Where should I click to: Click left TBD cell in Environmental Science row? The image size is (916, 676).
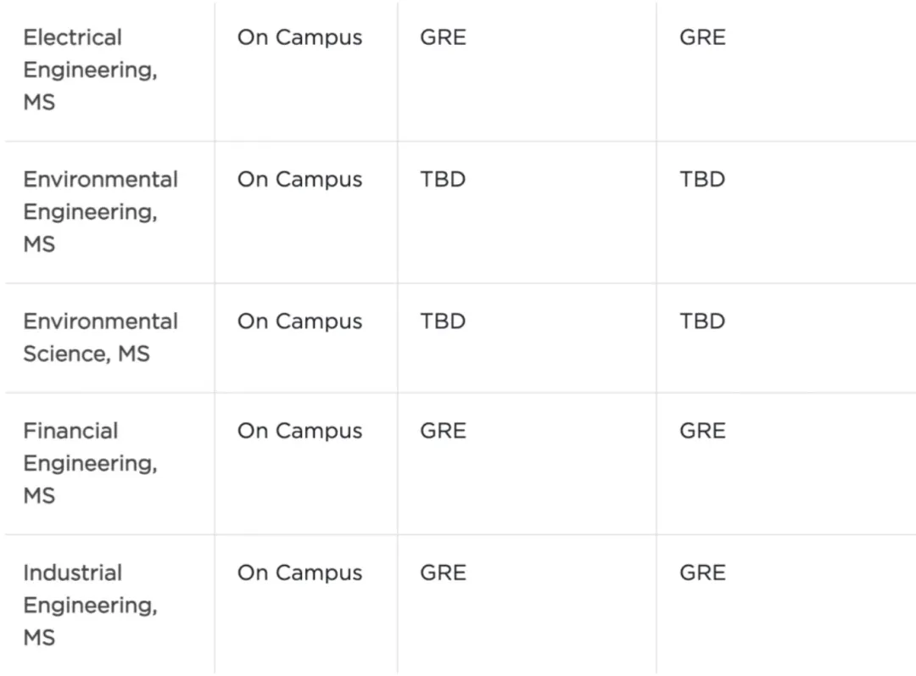(443, 321)
